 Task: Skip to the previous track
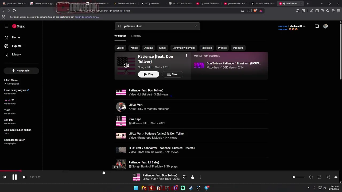point(5,177)
